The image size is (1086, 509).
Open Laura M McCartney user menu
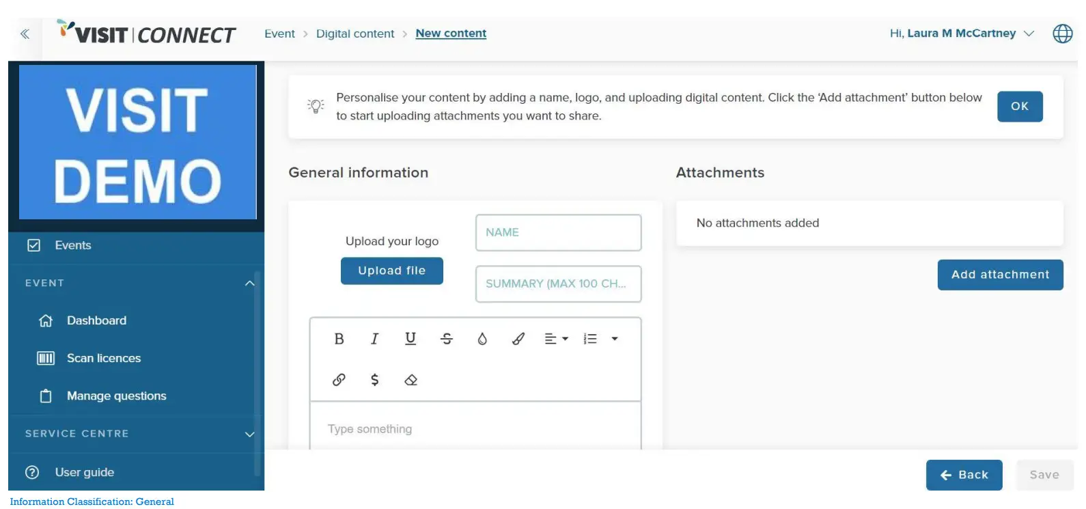(x=962, y=33)
